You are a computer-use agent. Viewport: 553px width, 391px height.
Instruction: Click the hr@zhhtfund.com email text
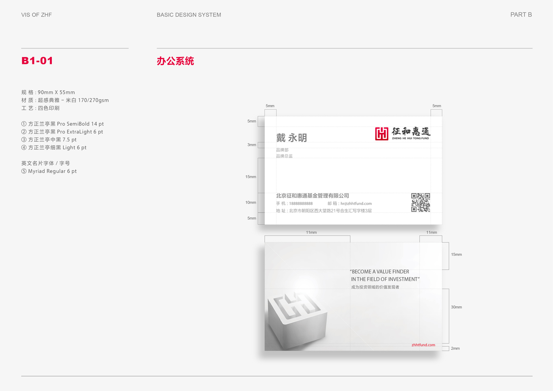(356, 204)
